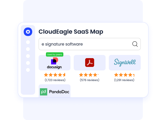This screenshot has width=166, height=120.
Task: Open the (576 reviews) link
Action: [90, 80]
